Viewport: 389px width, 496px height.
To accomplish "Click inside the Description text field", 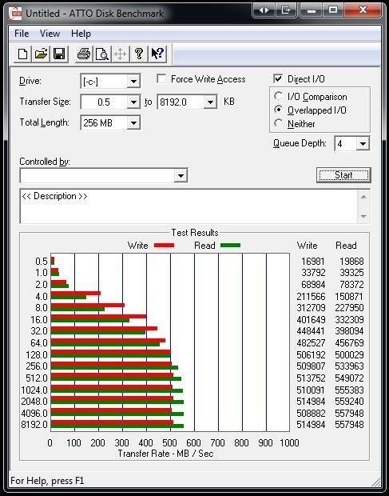I will click(189, 206).
